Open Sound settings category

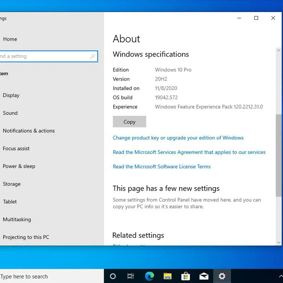click(x=10, y=113)
